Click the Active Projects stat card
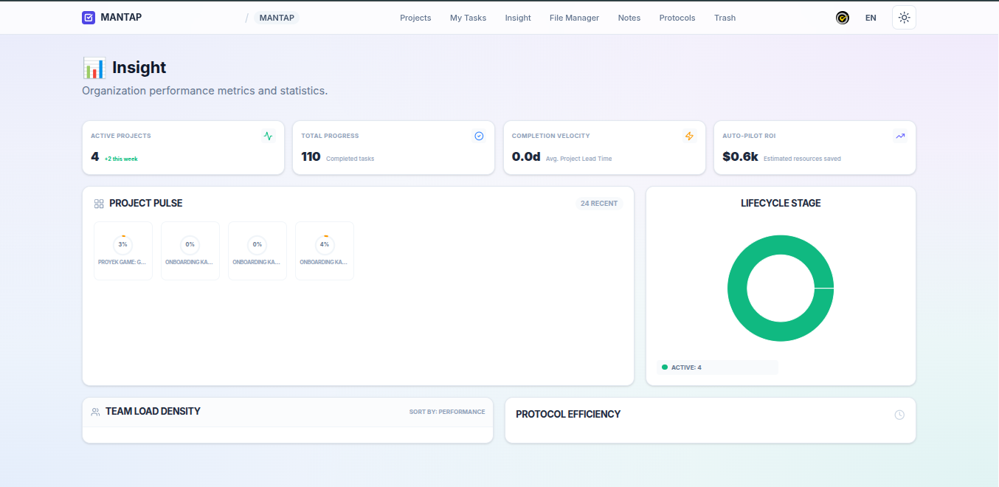 coord(183,148)
